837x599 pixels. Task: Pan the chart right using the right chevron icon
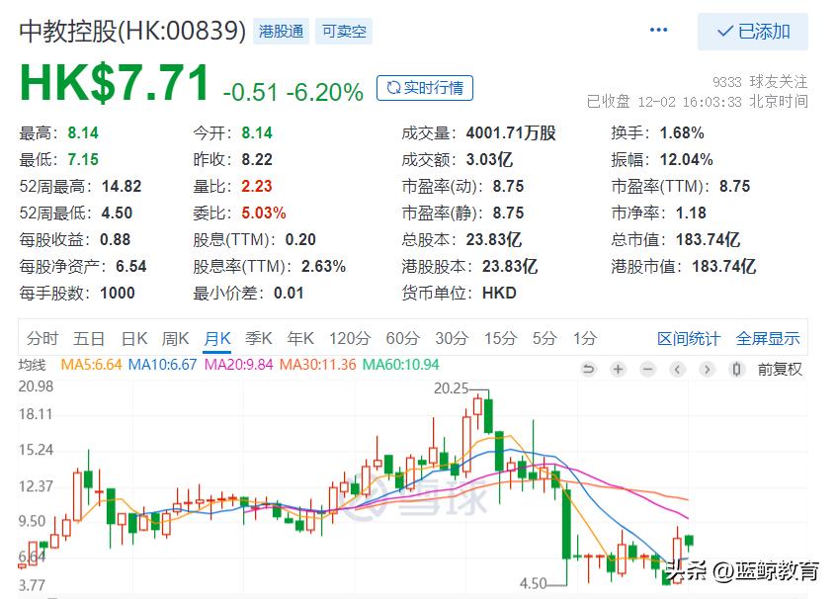pyautogui.click(x=707, y=370)
